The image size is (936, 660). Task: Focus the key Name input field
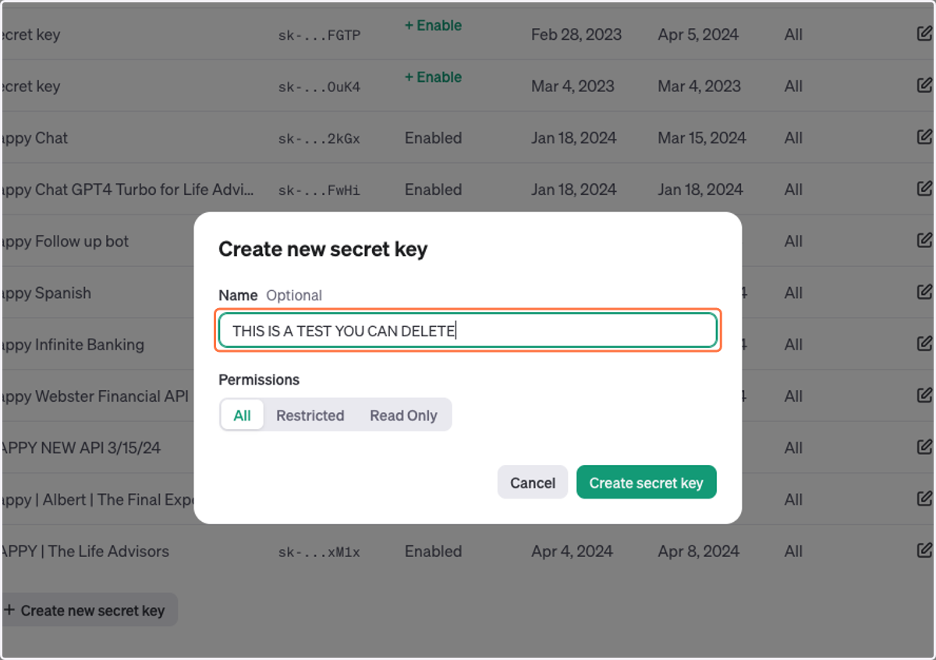tap(467, 331)
